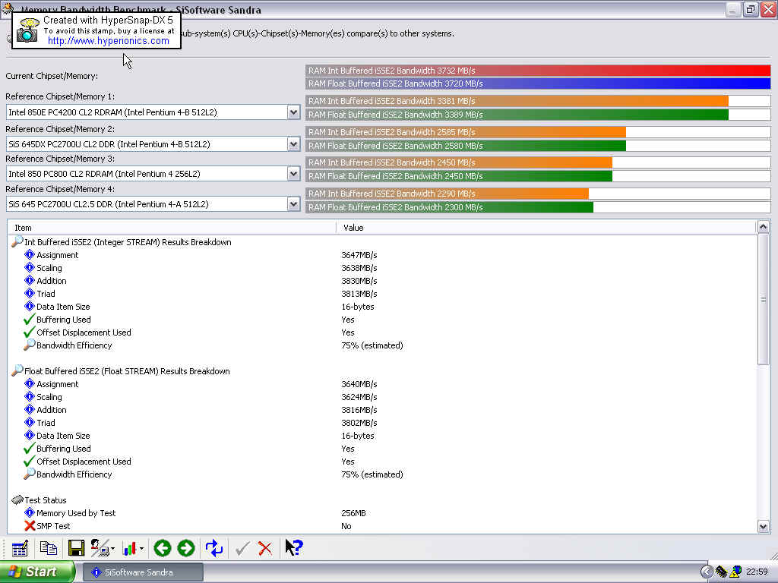Select the Addition 3816MB/s row

[382, 409]
